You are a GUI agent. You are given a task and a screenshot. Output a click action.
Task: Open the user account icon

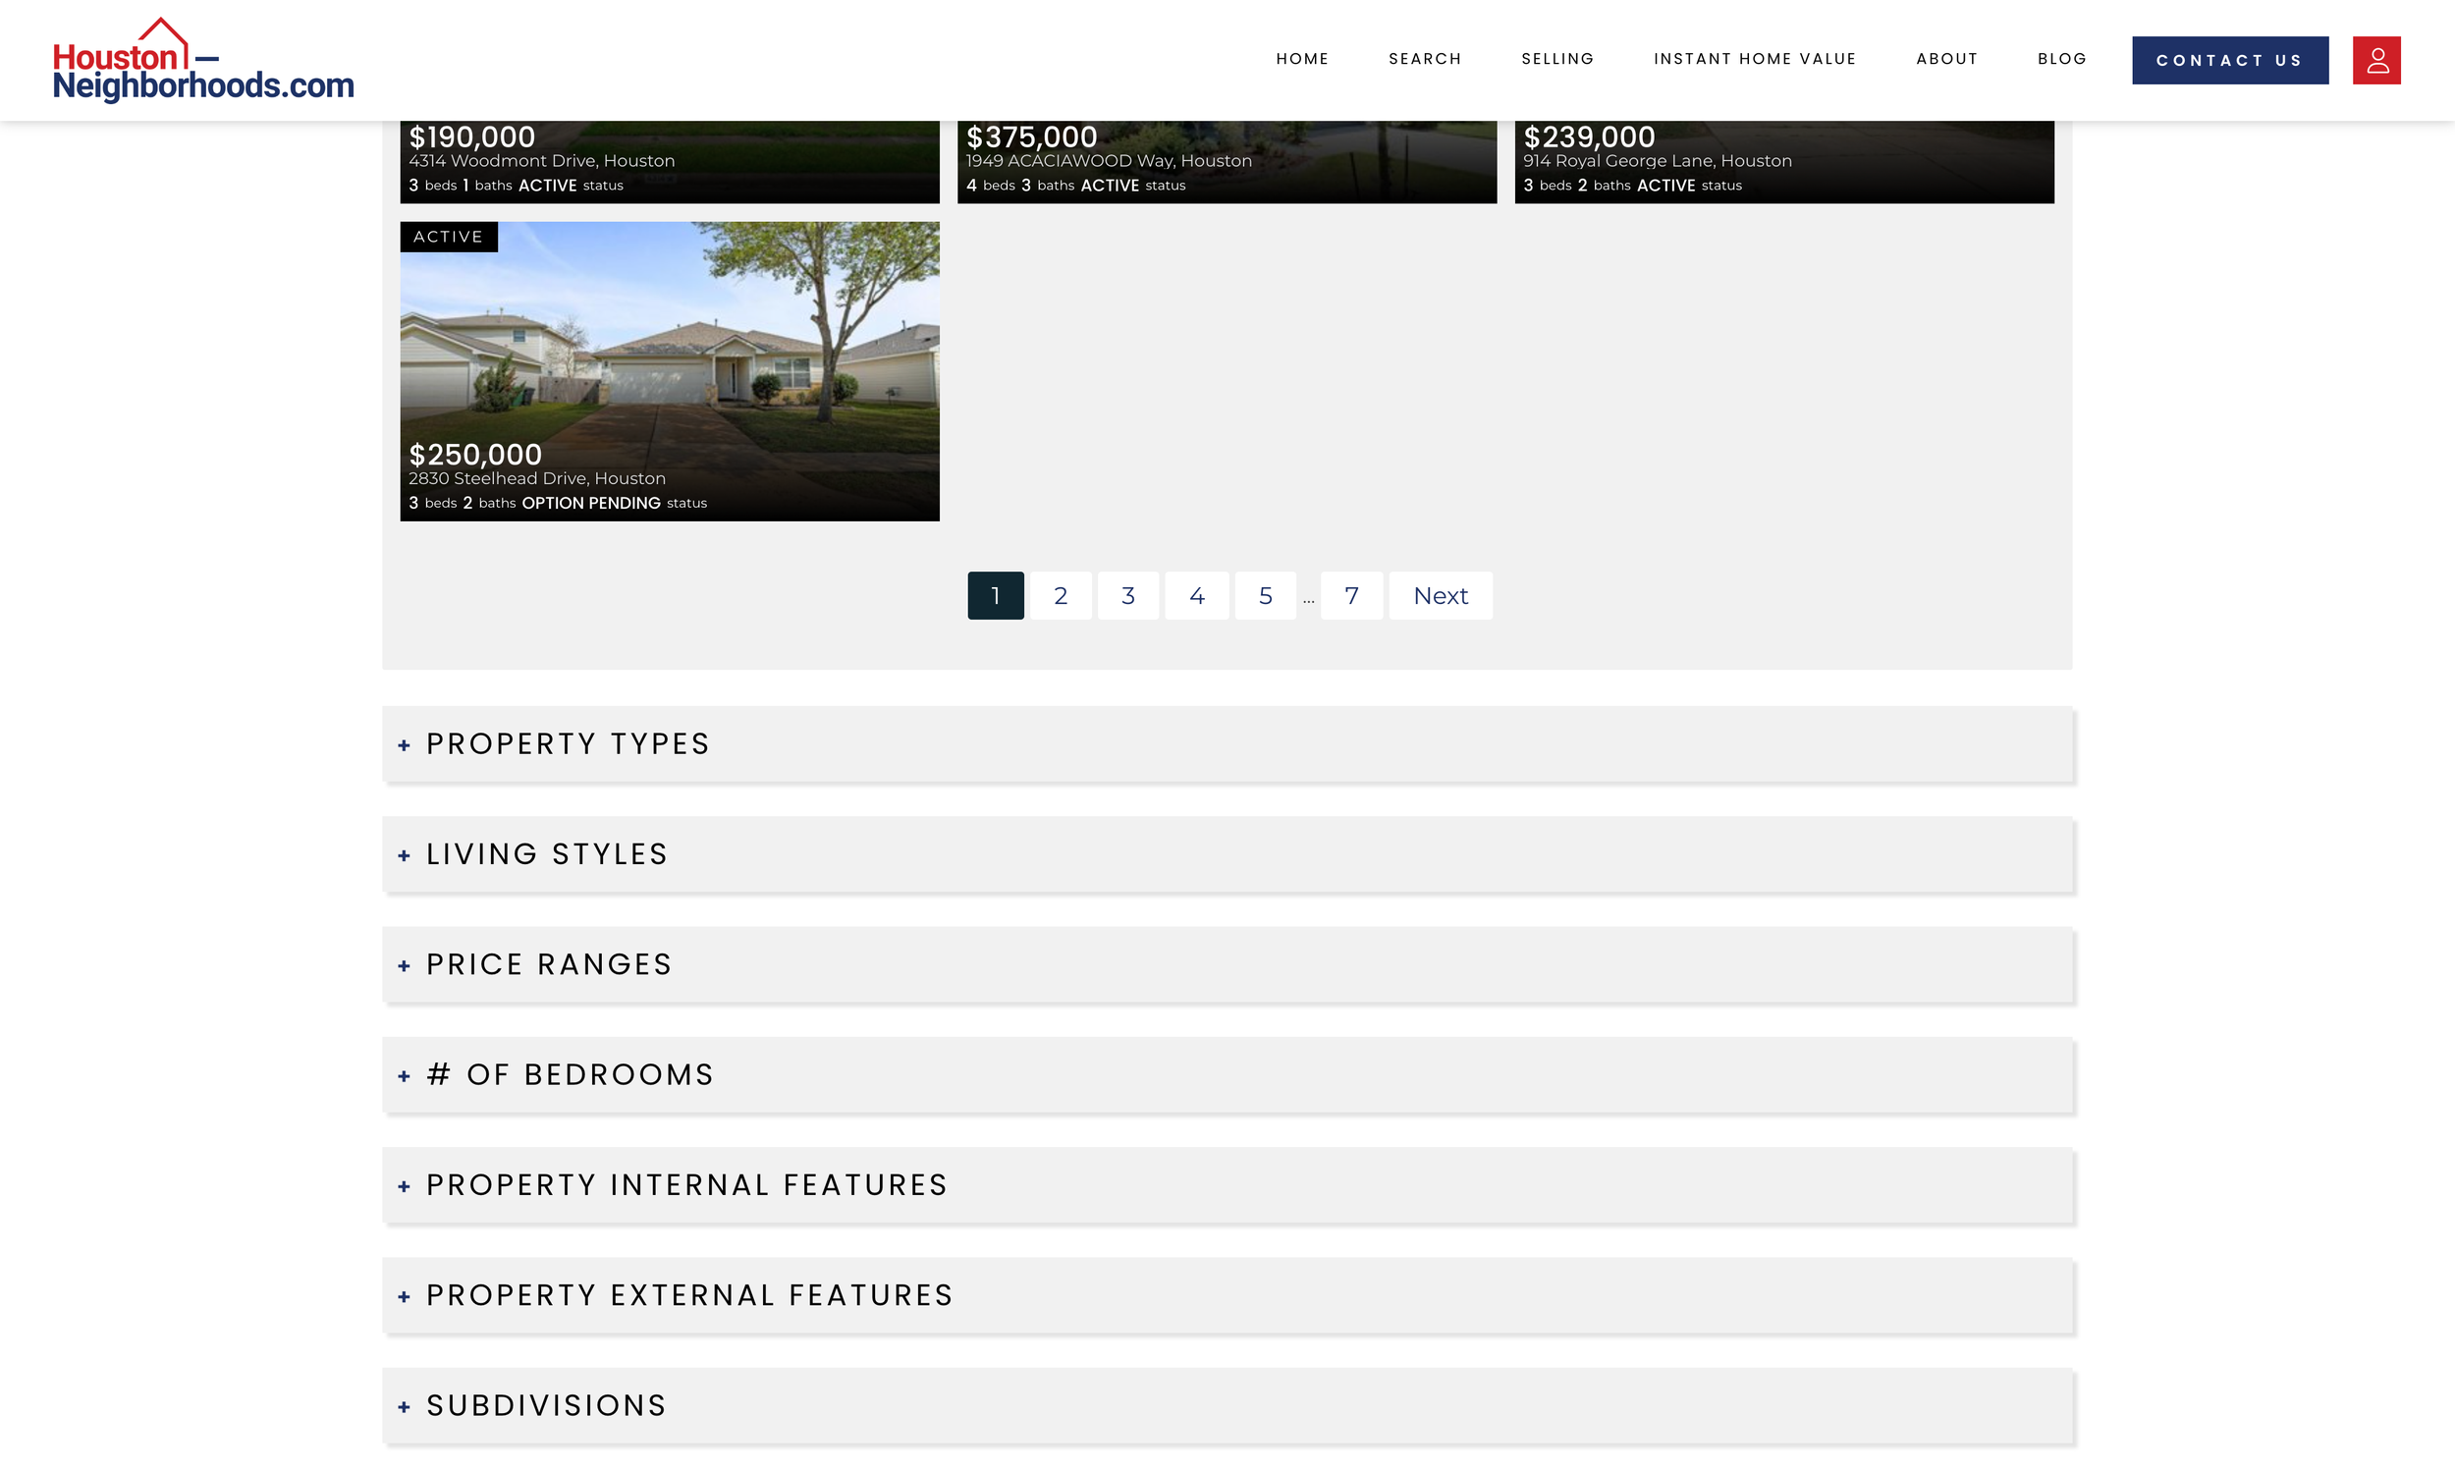pos(2375,61)
